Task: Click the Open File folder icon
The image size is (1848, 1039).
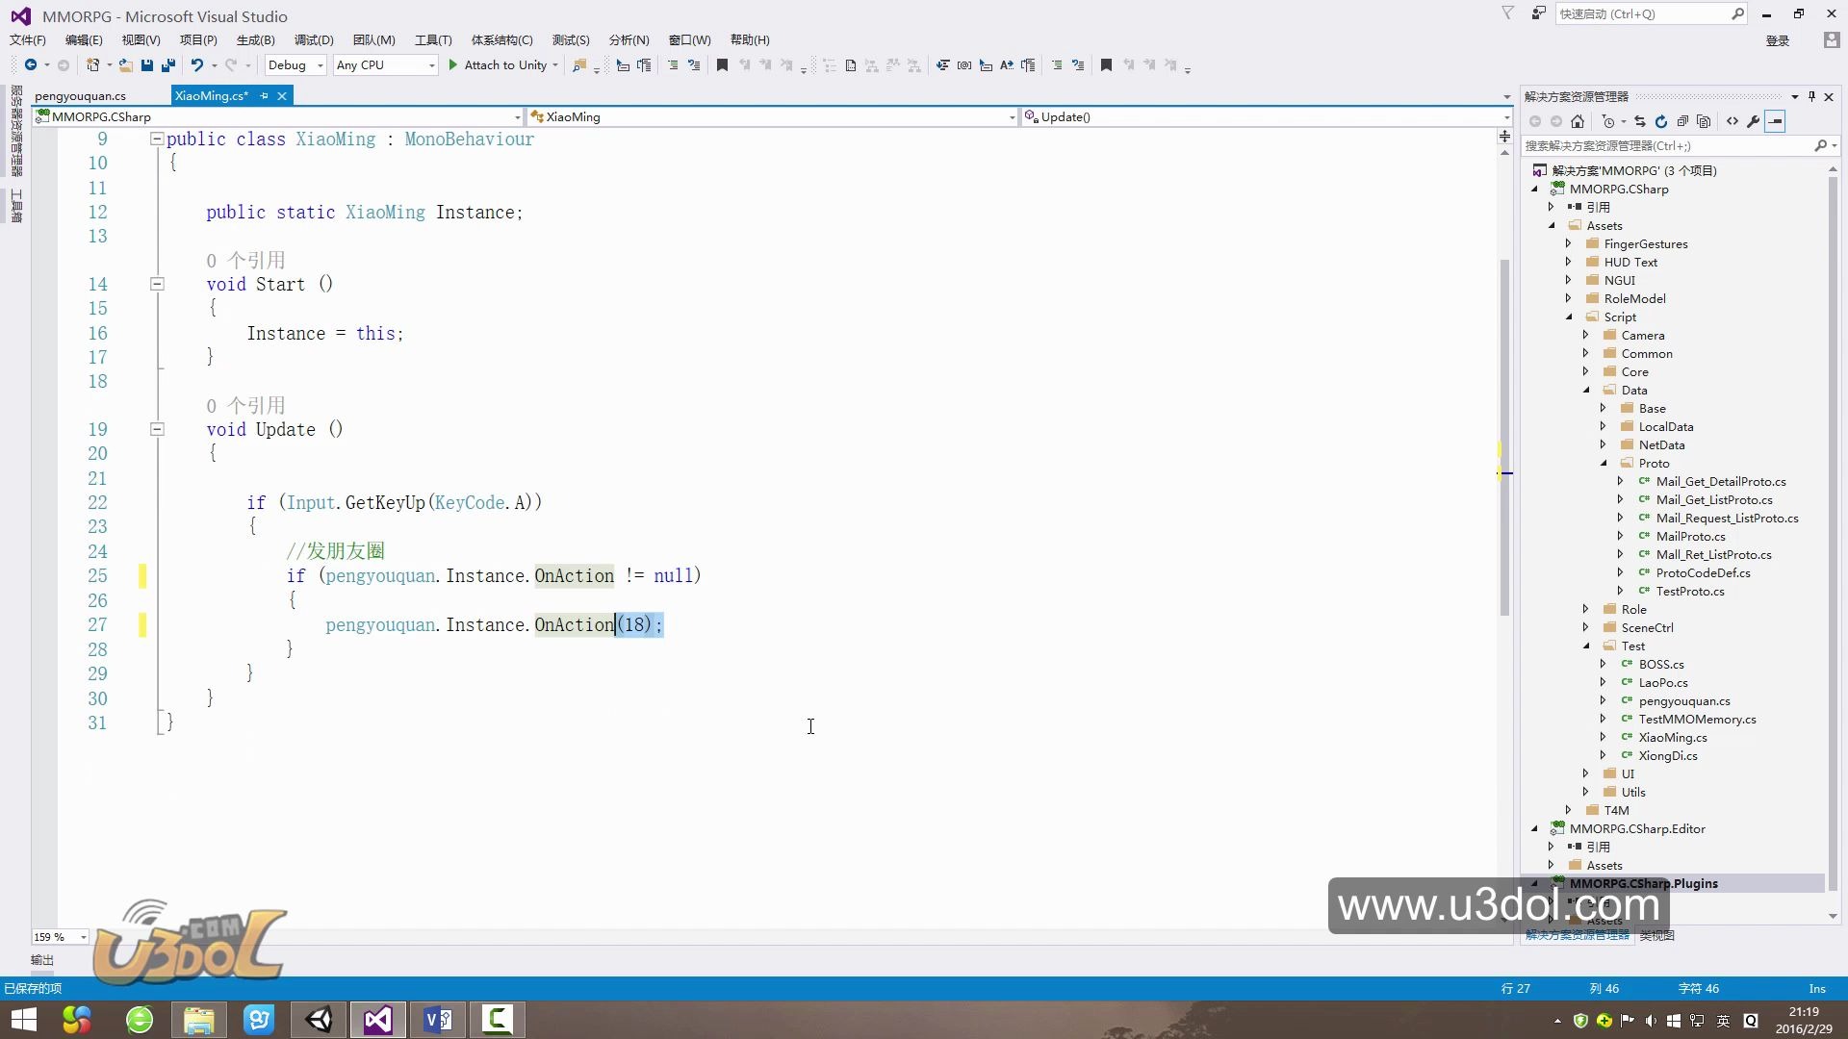Action: [x=125, y=65]
